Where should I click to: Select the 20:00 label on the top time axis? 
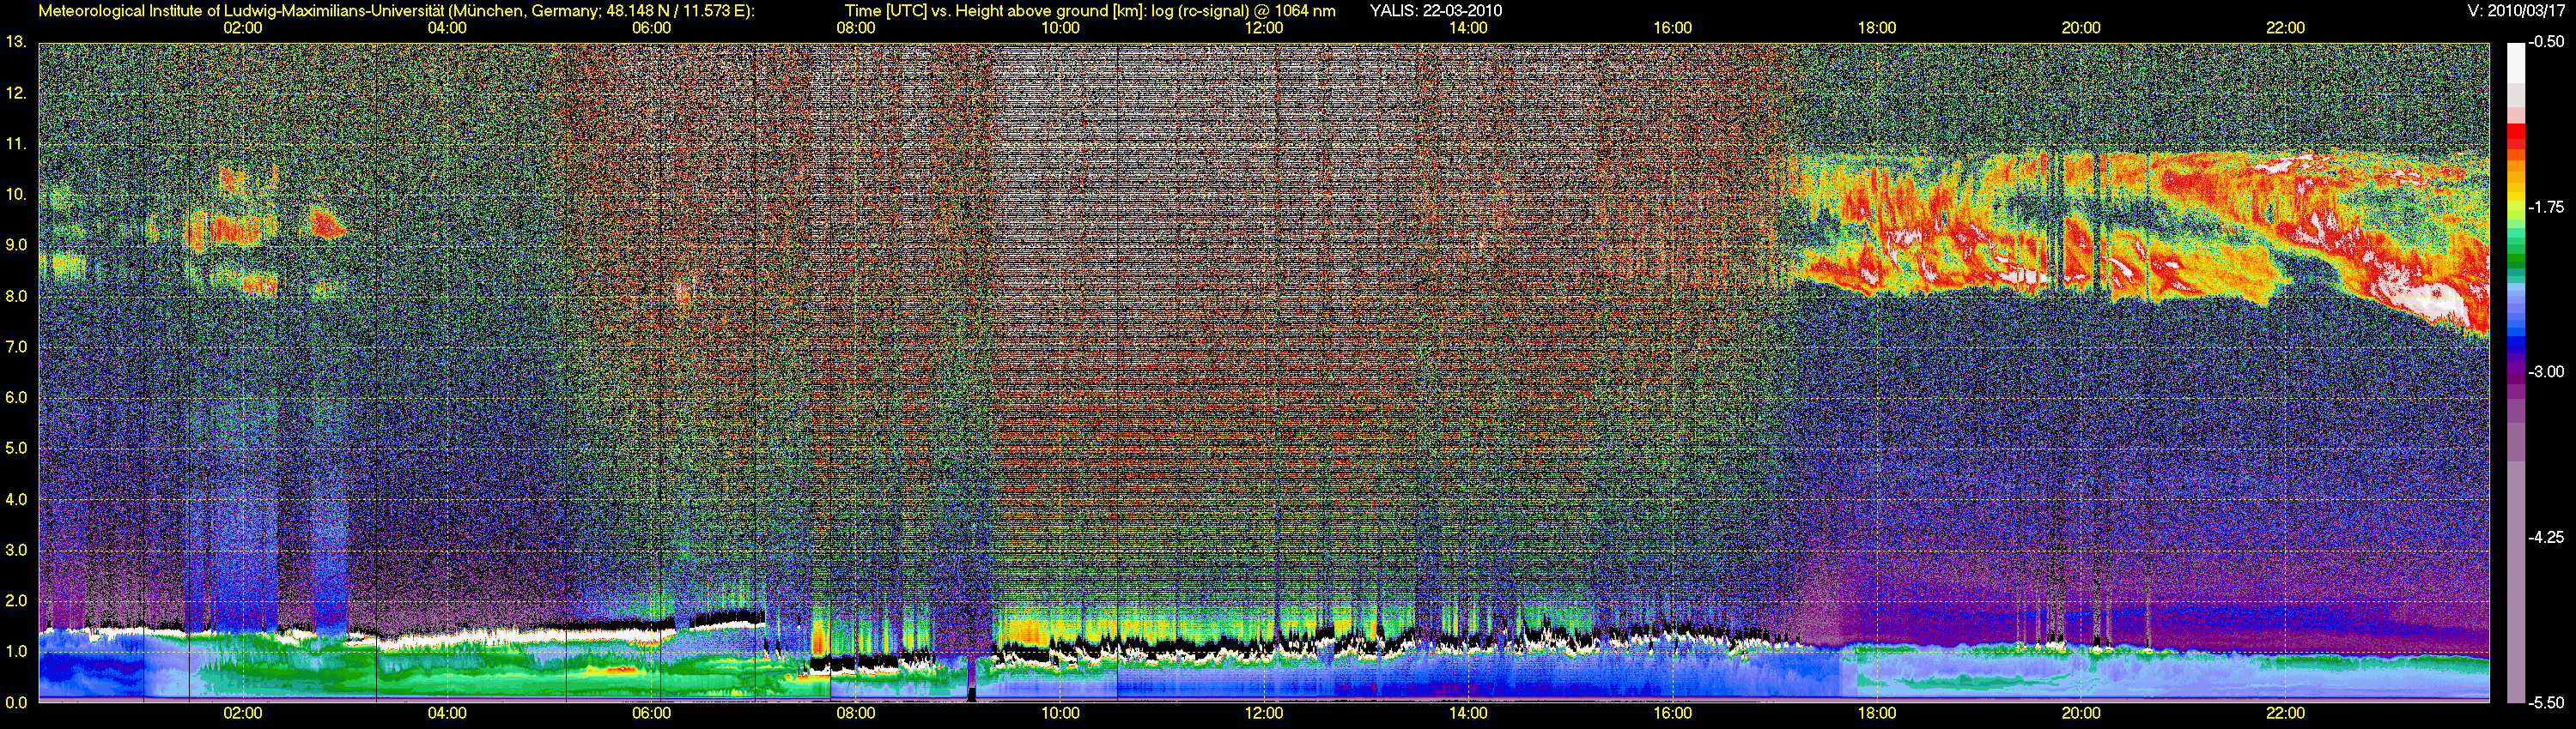coord(2081,28)
